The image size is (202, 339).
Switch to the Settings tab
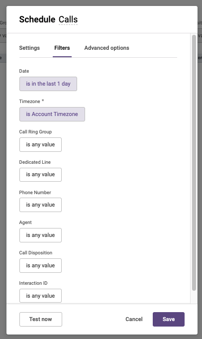pos(29,48)
